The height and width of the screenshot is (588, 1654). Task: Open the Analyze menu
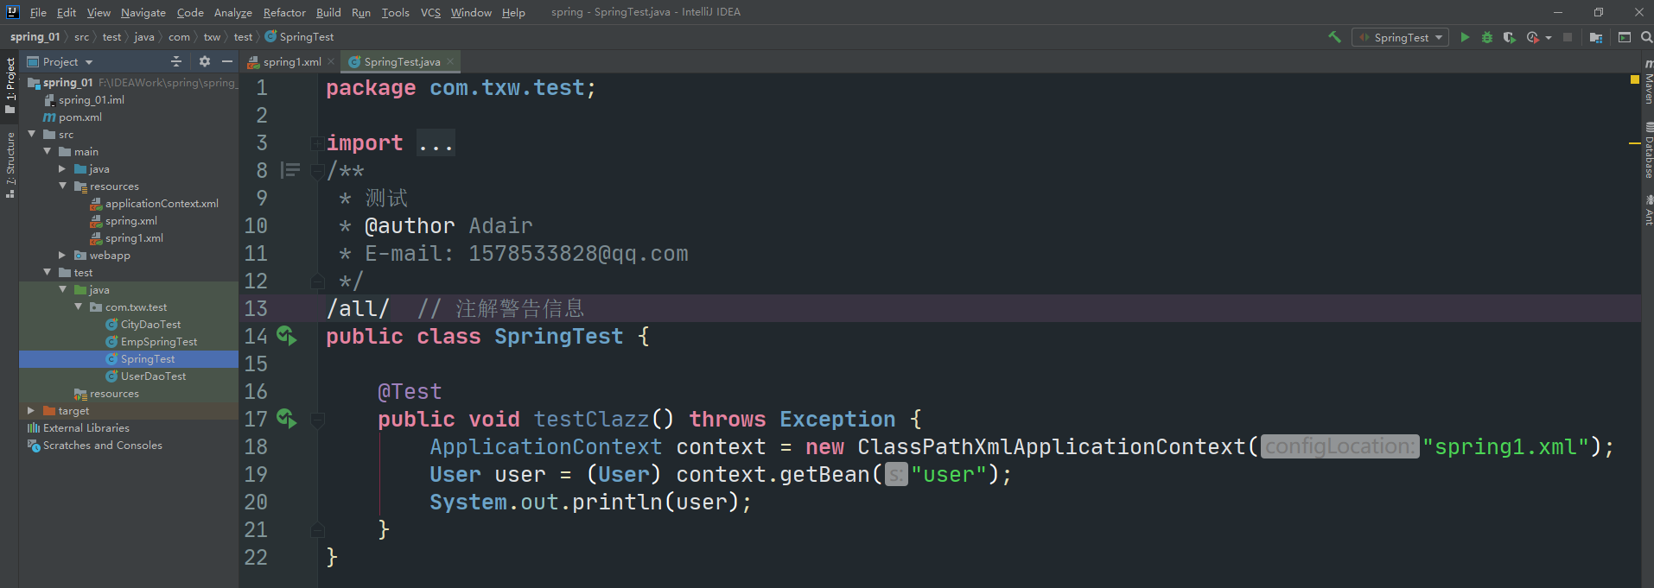pyautogui.click(x=233, y=12)
